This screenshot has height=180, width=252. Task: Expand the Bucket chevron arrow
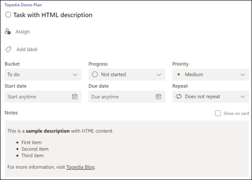(x=75, y=75)
